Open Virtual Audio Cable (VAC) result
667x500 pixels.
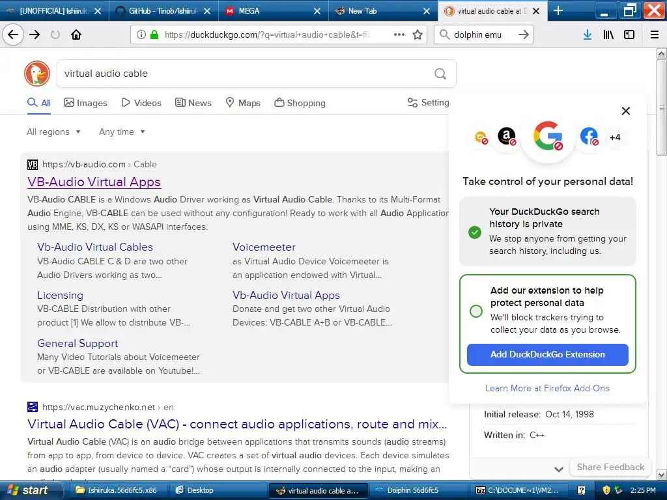click(x=237, y=424)
